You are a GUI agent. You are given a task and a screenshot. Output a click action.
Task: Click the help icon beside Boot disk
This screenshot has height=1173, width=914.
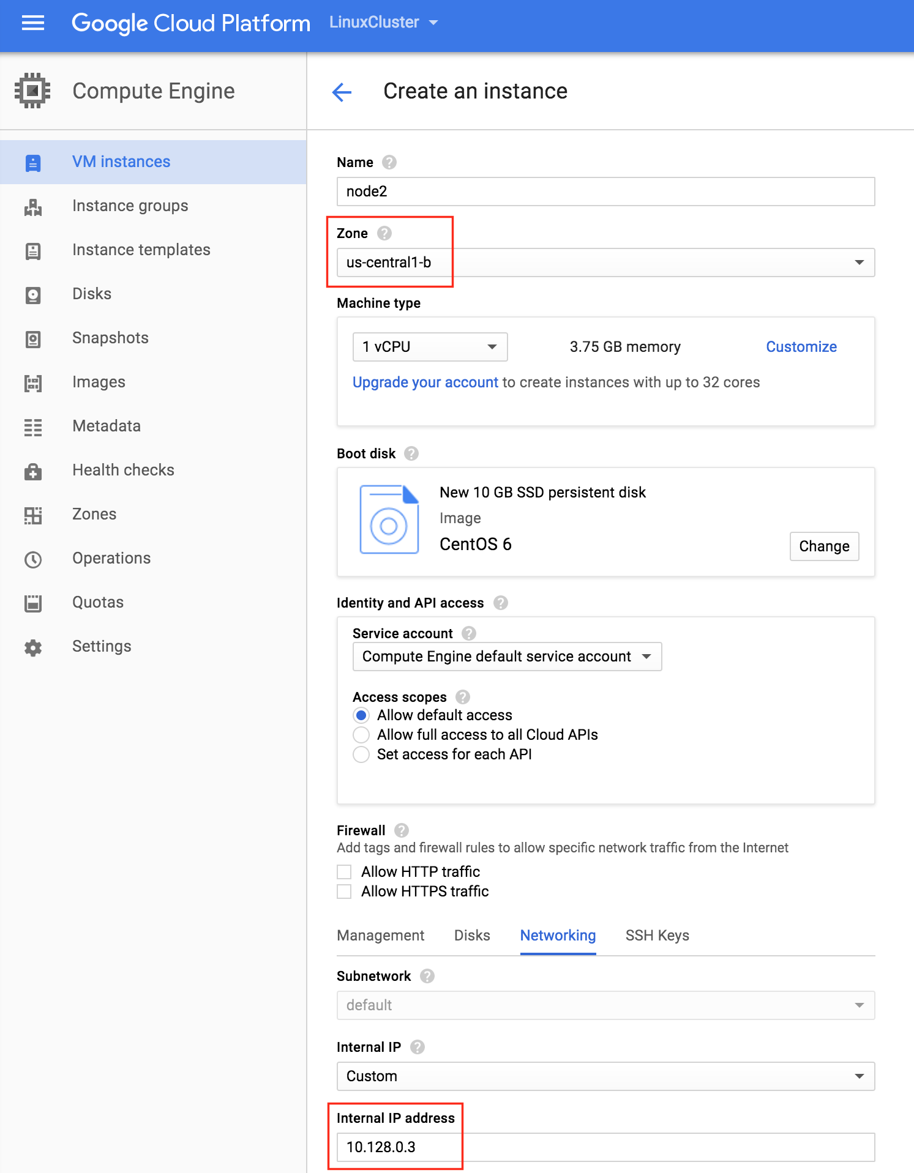click(411, 453)
